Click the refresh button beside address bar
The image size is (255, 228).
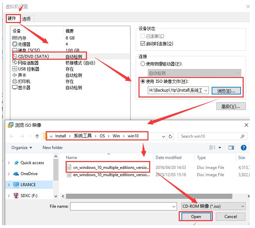(x=170, y=136)
